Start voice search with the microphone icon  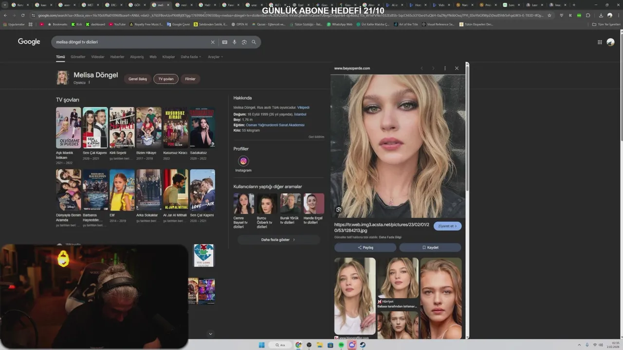click(234, 42)
